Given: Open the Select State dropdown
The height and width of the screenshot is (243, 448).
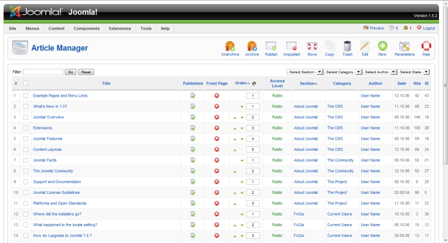Looking at the screenshot, I should point(413,72).
